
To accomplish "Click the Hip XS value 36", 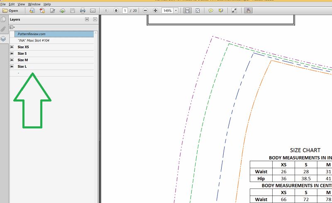I will pos(284,179).
